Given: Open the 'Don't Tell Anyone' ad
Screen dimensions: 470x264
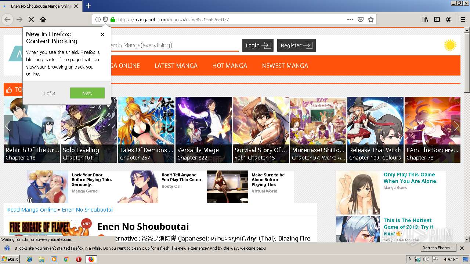Looking at the screenshot, I should click(162, 187).
